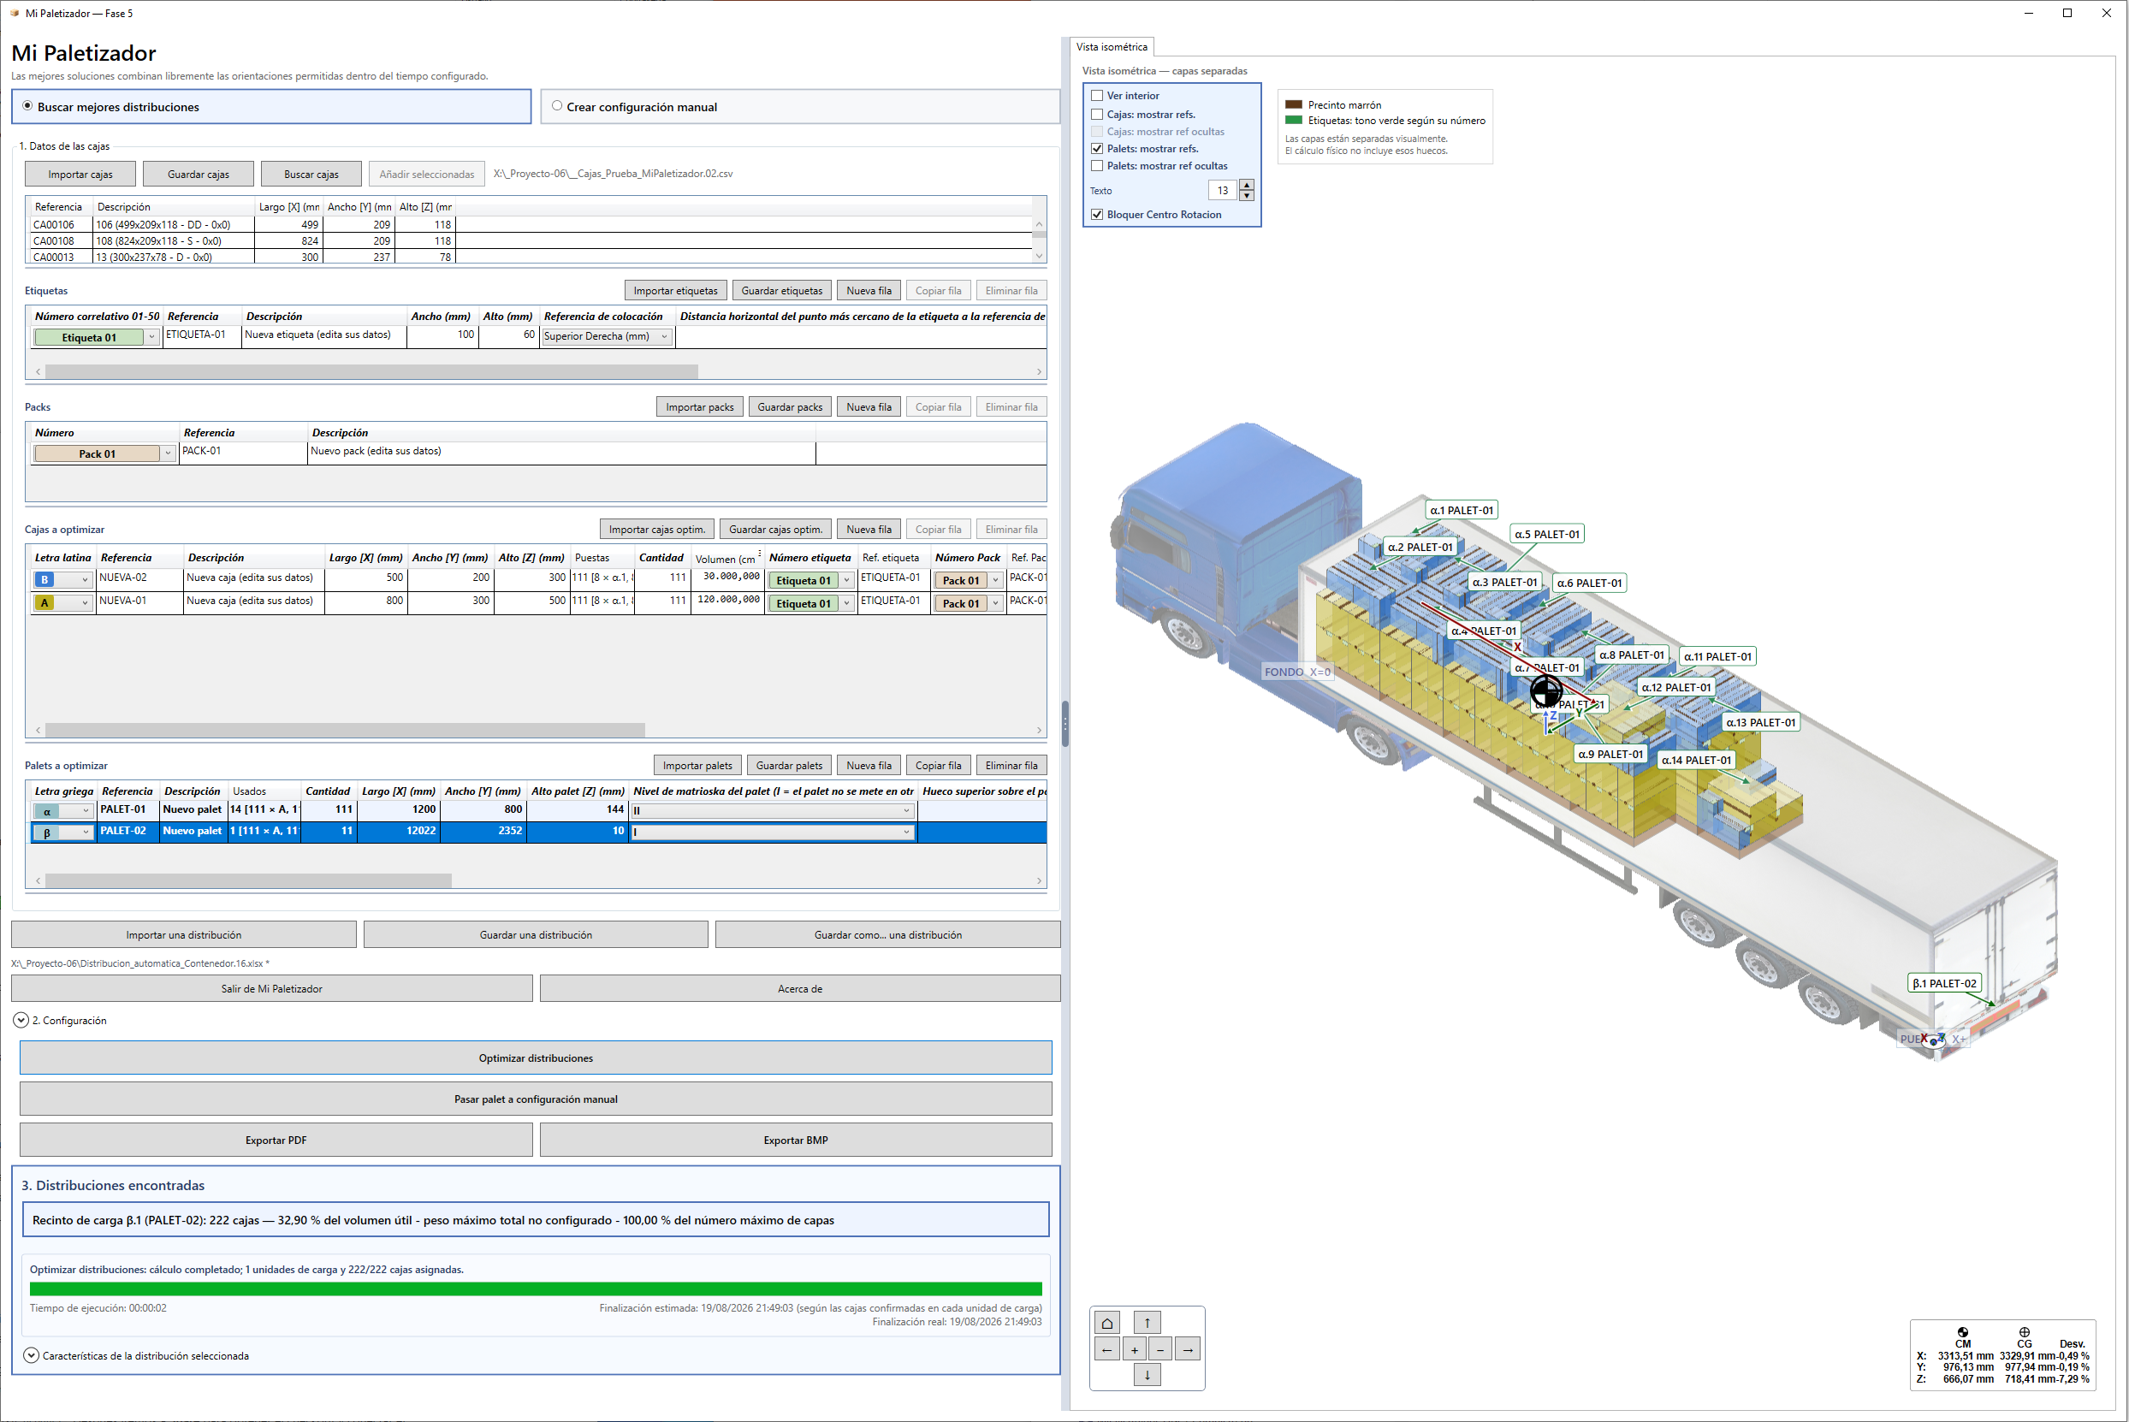Click the Acerca de button
The height and width of the screenshot is (1422, 2129).
pyautogui.click(x=800, y=988)
